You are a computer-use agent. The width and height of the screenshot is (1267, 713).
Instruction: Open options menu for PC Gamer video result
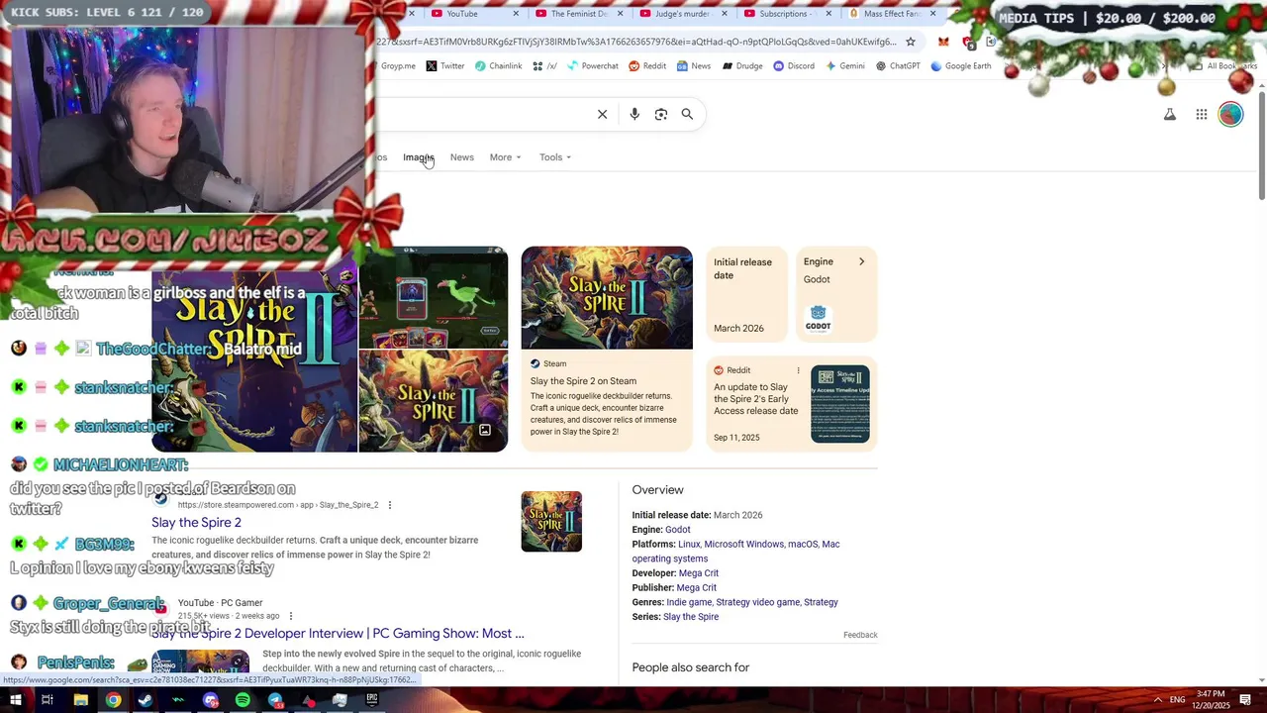click(x=291, y=616)
